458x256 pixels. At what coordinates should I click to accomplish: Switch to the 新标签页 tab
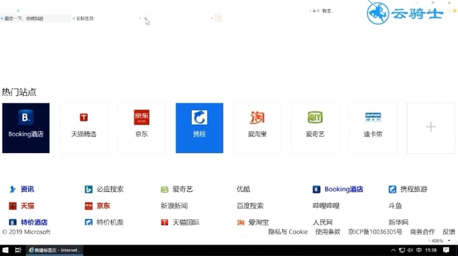pyautogui.click(x=105, y=18)
